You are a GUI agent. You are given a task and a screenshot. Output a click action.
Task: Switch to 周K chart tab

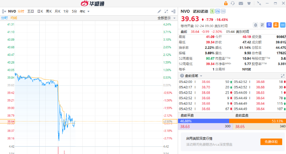(x=49, y=11)
